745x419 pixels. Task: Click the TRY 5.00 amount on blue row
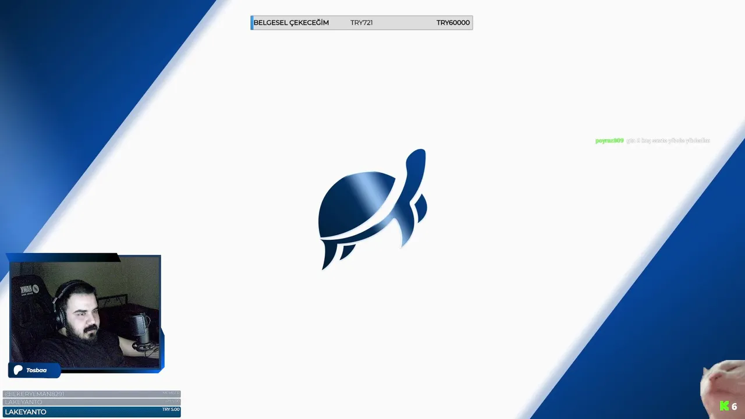(171, 410)
